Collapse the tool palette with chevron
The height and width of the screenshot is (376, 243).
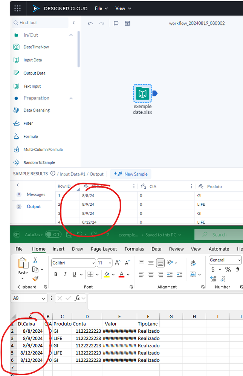click(73, 23)
